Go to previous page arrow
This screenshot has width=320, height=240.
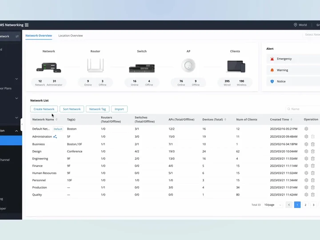coord(289,205)
